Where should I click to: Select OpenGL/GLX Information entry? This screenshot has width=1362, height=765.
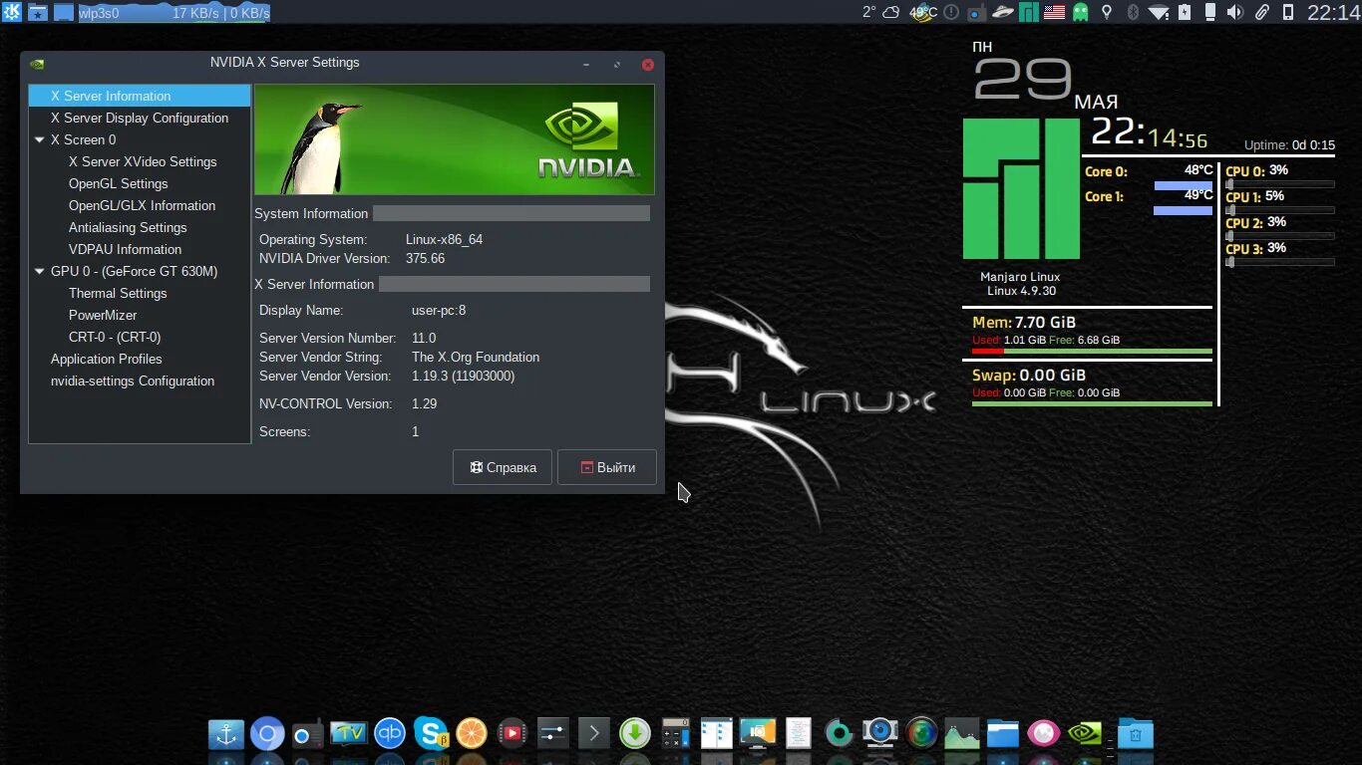coord(142,205)
